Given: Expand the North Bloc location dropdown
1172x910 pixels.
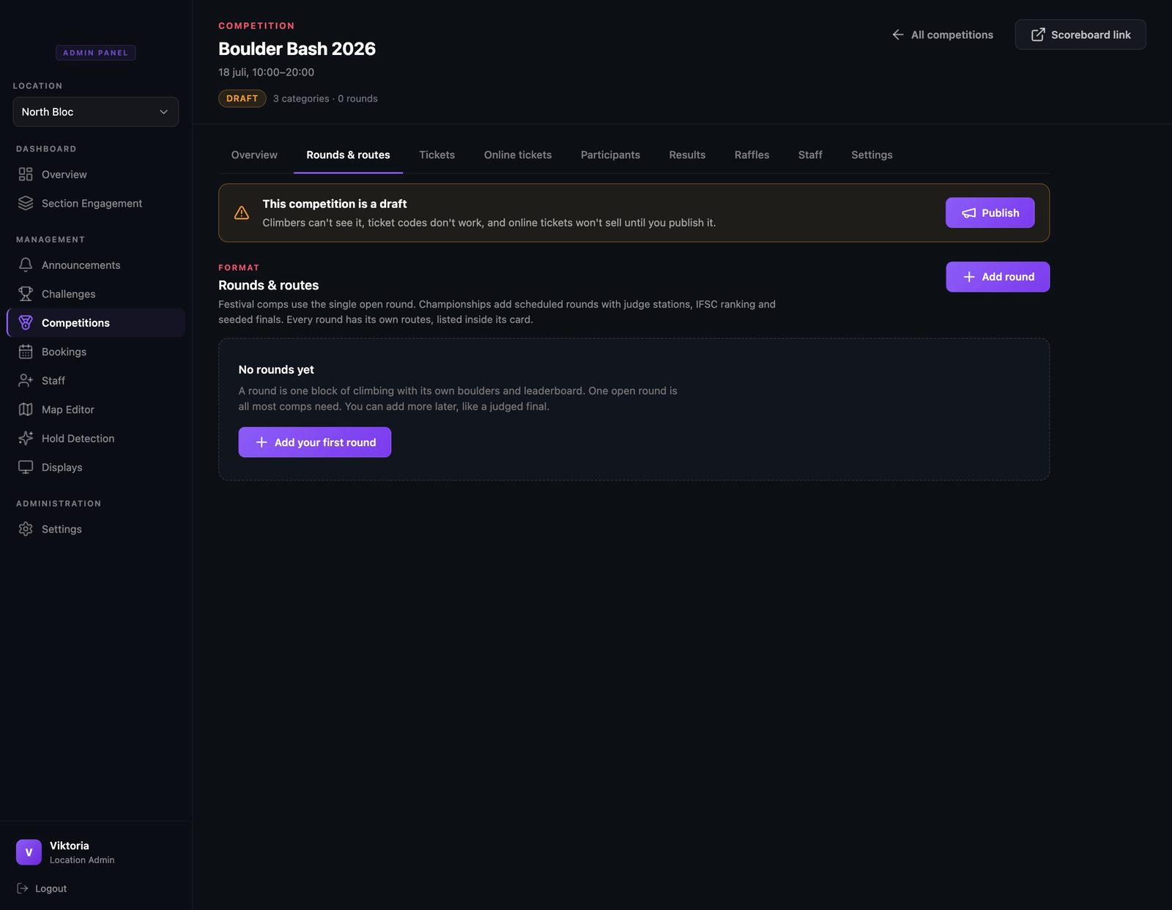Looking at the screenshot, I should click(96, 111).
